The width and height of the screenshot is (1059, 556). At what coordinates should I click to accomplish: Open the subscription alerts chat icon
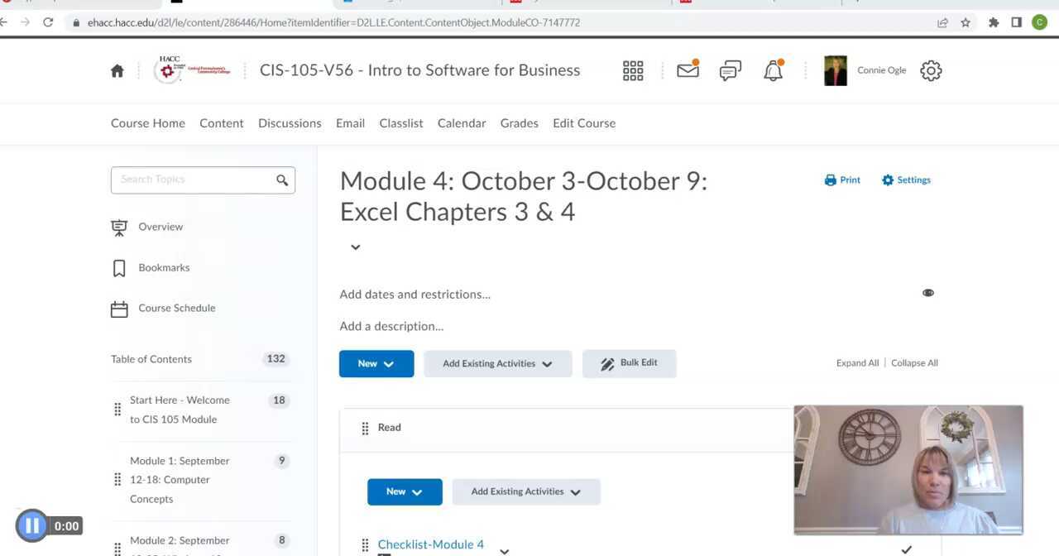(x=730, y=71)
